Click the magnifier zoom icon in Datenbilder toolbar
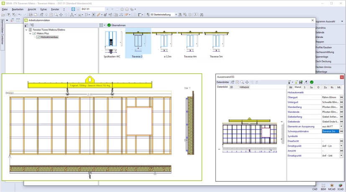The width and height of the screenshot is (346, 192). tap(242, 82)
